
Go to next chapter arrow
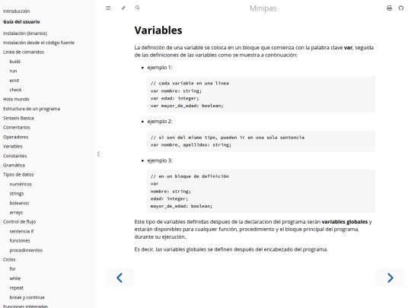pos(390,278)
